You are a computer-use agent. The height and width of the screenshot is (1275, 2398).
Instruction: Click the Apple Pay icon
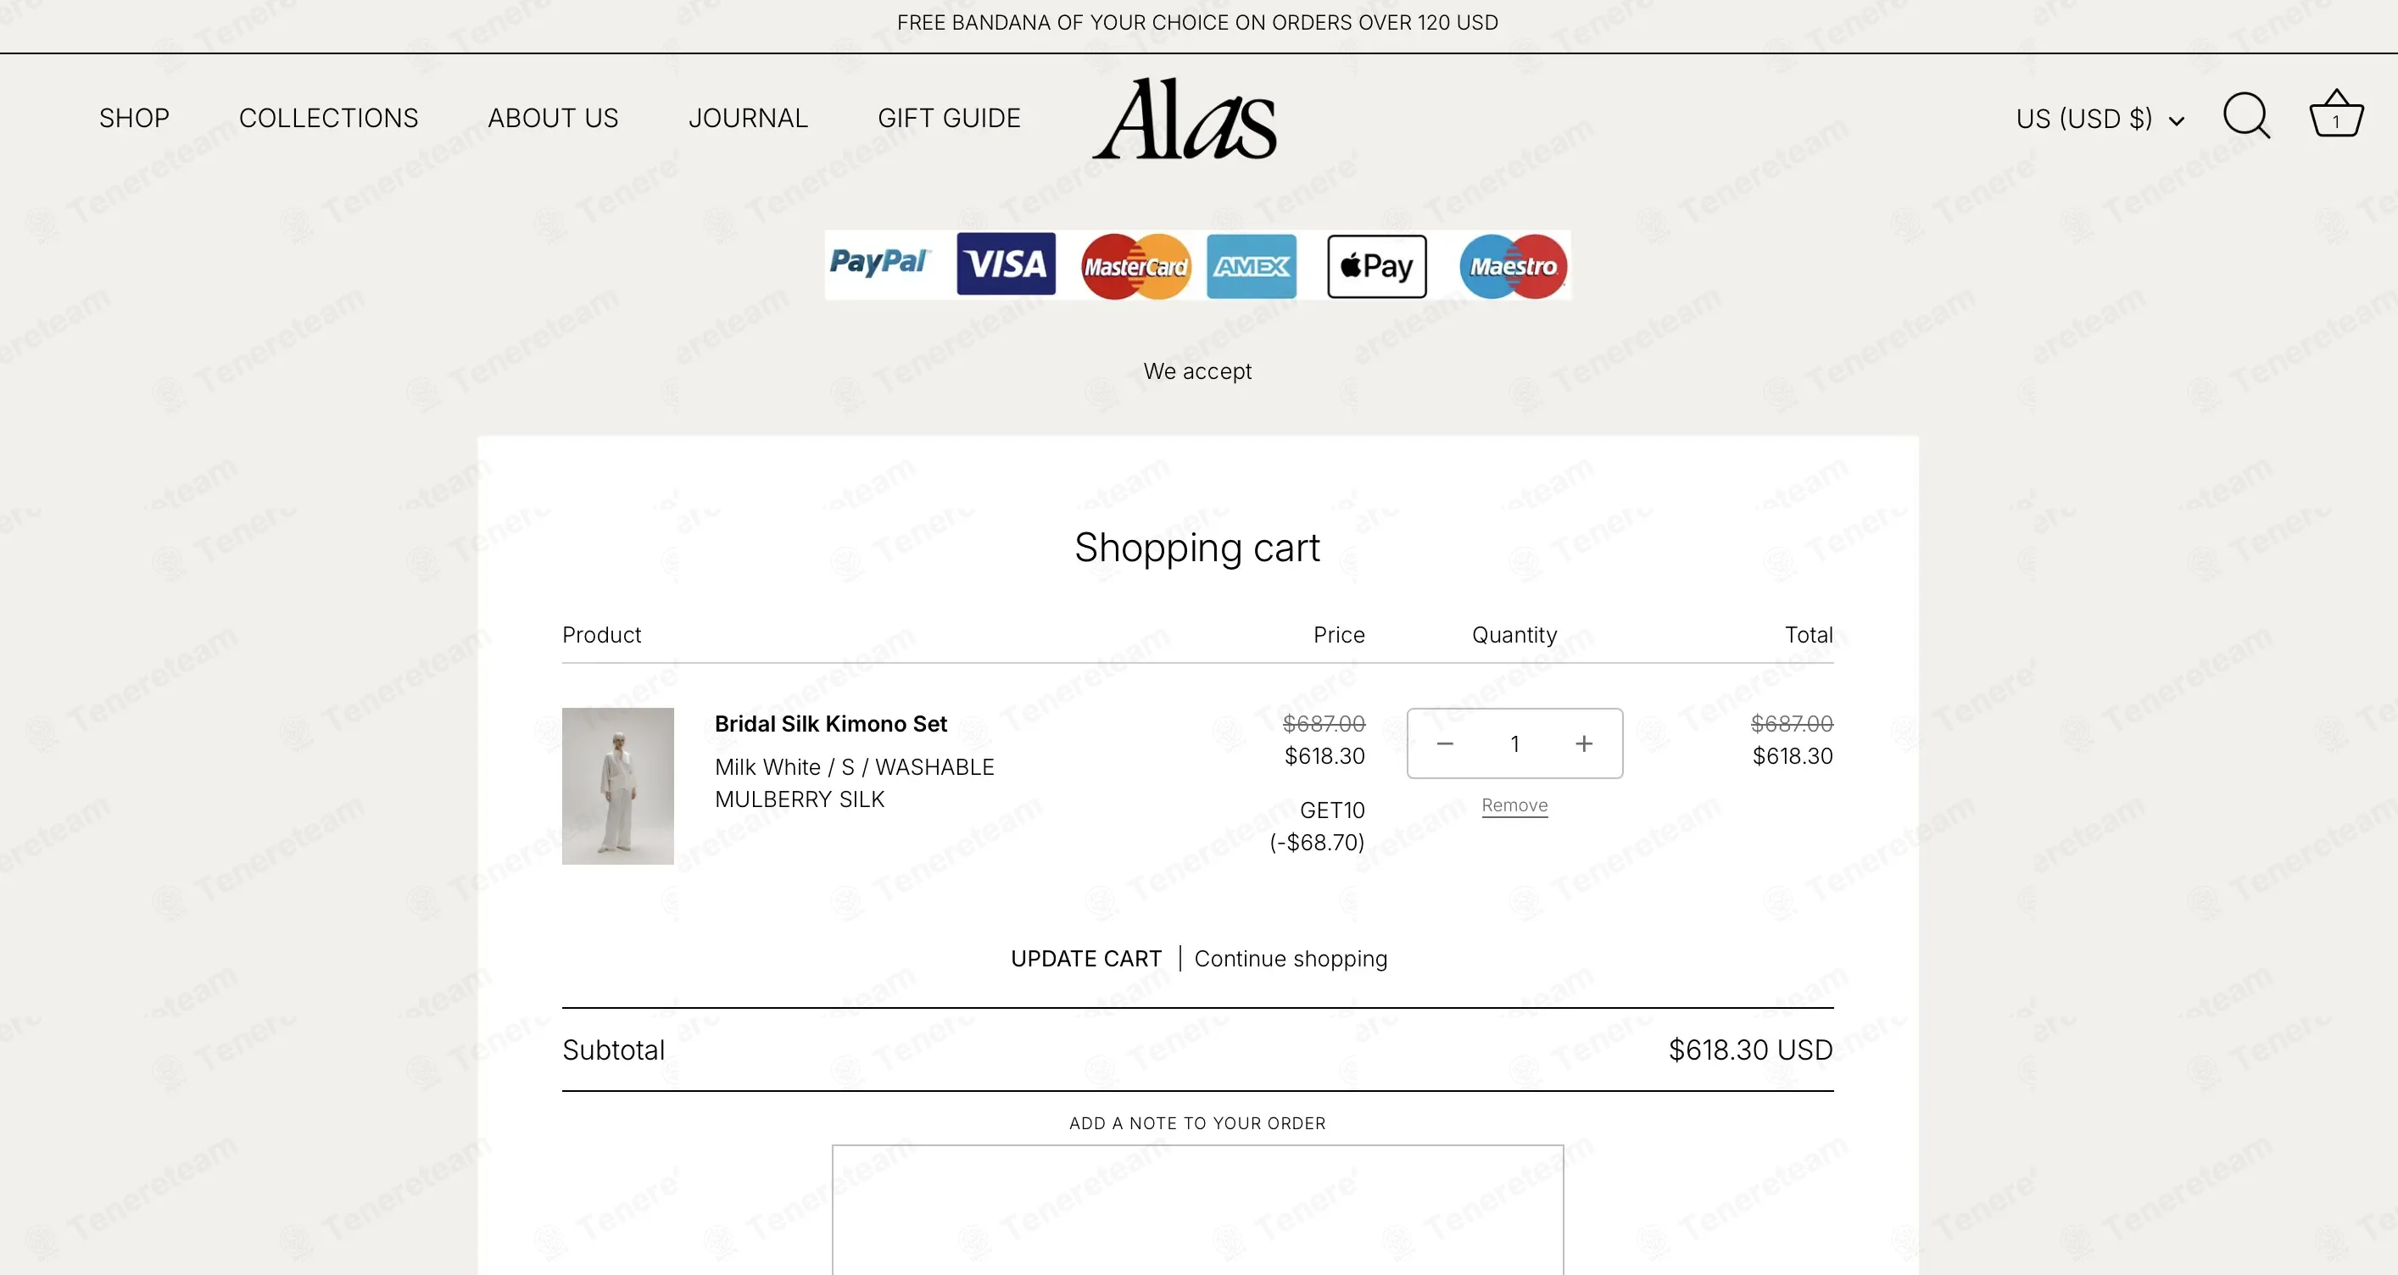point(1377,266)
